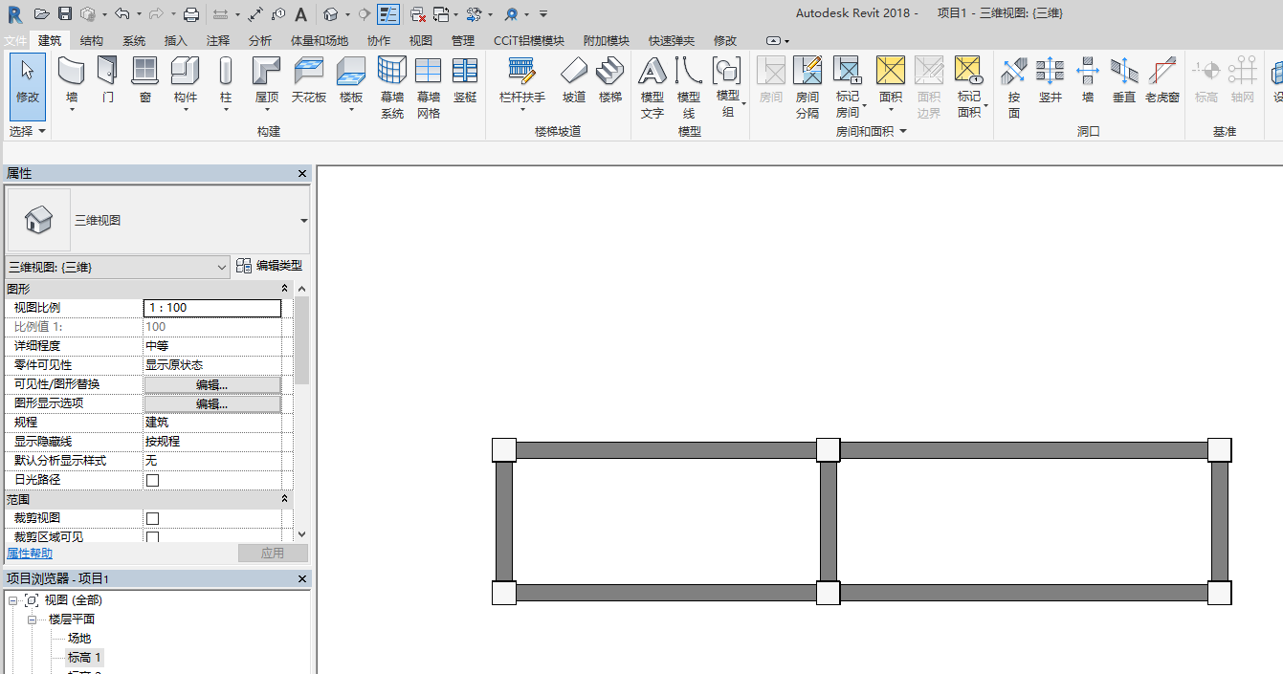Click the Save disk icon
This screenshot has width=1283, height=674.
pos(65,13)
